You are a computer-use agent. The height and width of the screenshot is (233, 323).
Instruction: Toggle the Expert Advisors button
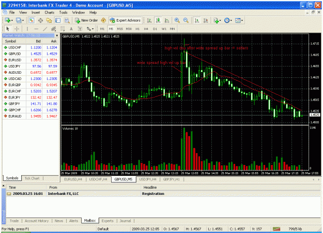(125, 20)
